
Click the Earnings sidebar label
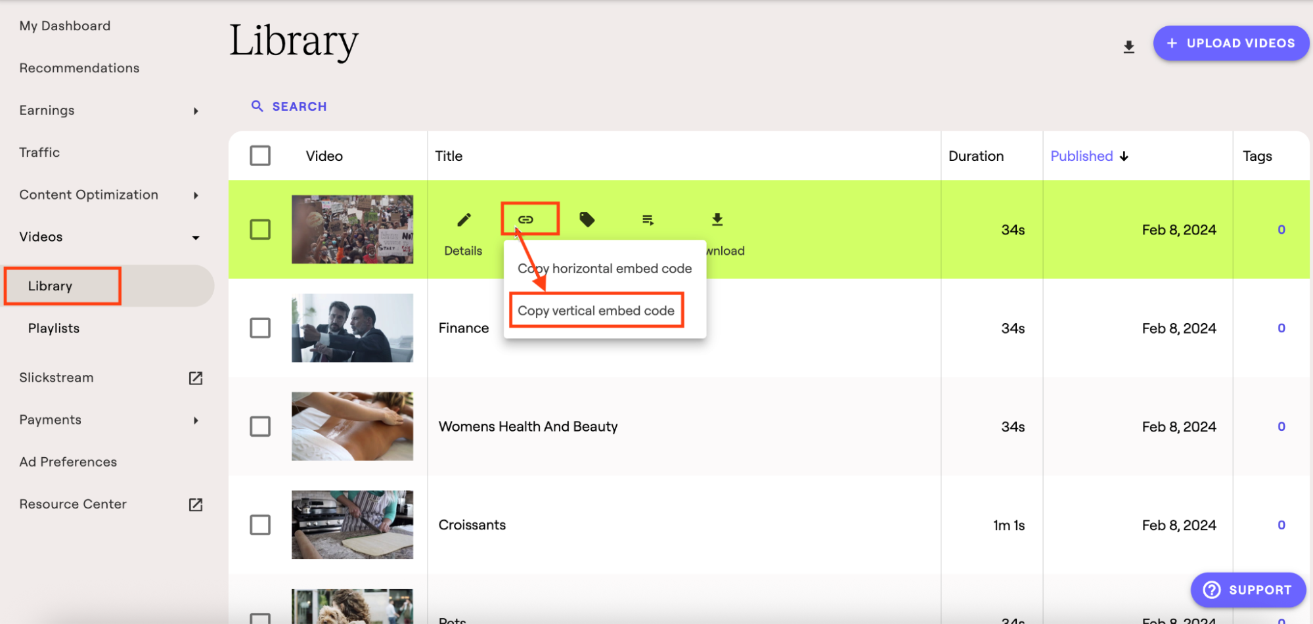[47, 110]
